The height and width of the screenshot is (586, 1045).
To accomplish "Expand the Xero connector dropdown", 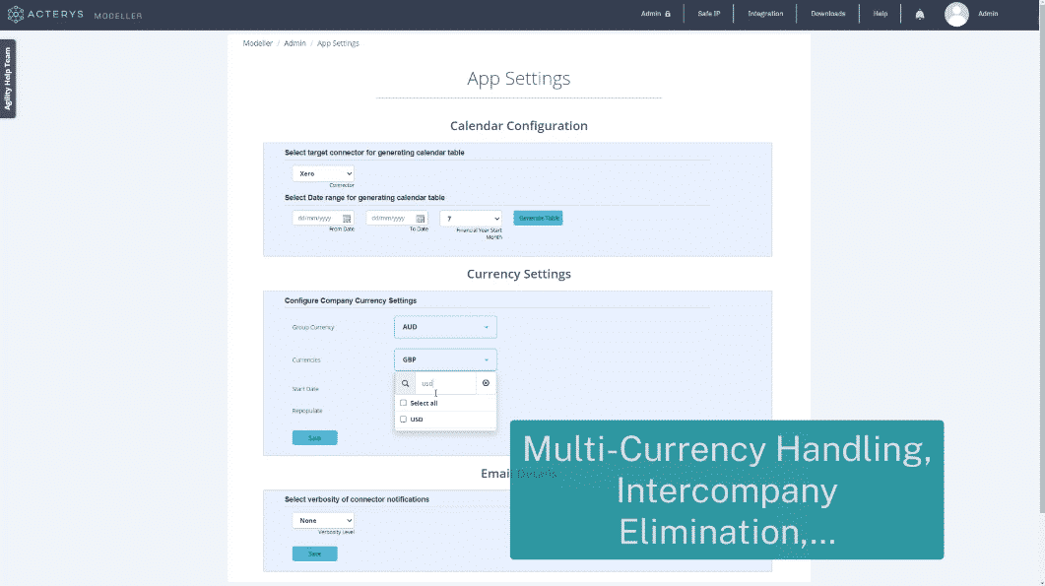I will coord(323,173).
